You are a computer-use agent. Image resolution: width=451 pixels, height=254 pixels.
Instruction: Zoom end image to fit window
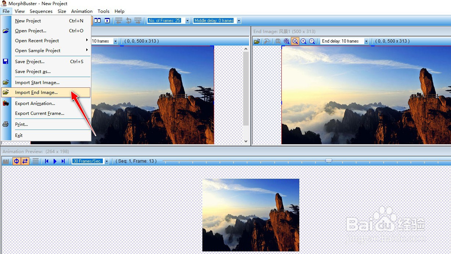tap(286, 41)
